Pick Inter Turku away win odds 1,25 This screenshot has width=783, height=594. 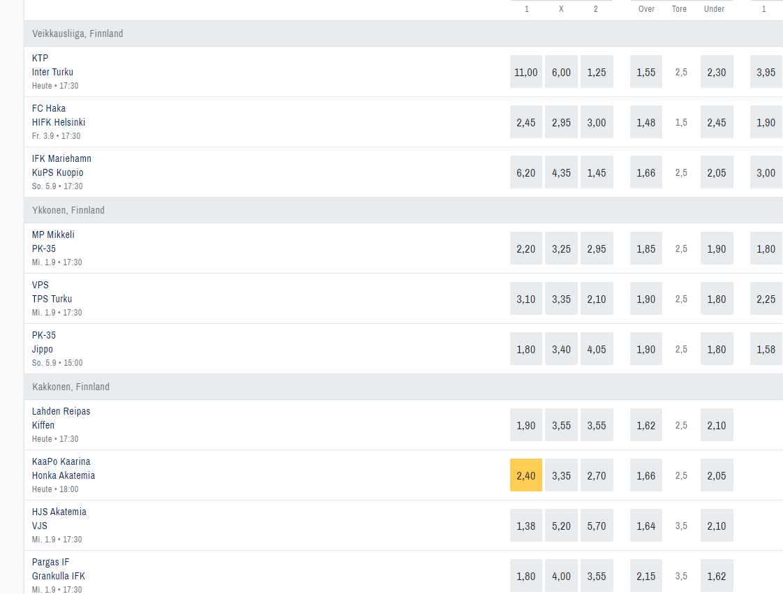click(597, 72)
